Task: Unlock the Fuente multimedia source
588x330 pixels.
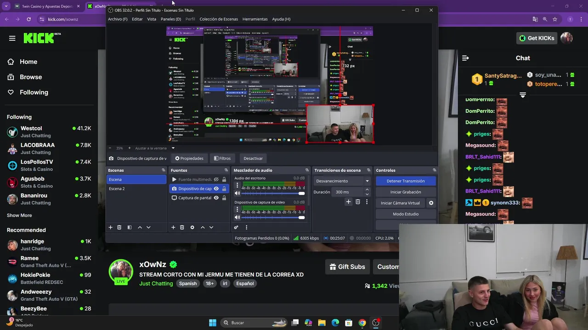Action: [x=224, y=180]
